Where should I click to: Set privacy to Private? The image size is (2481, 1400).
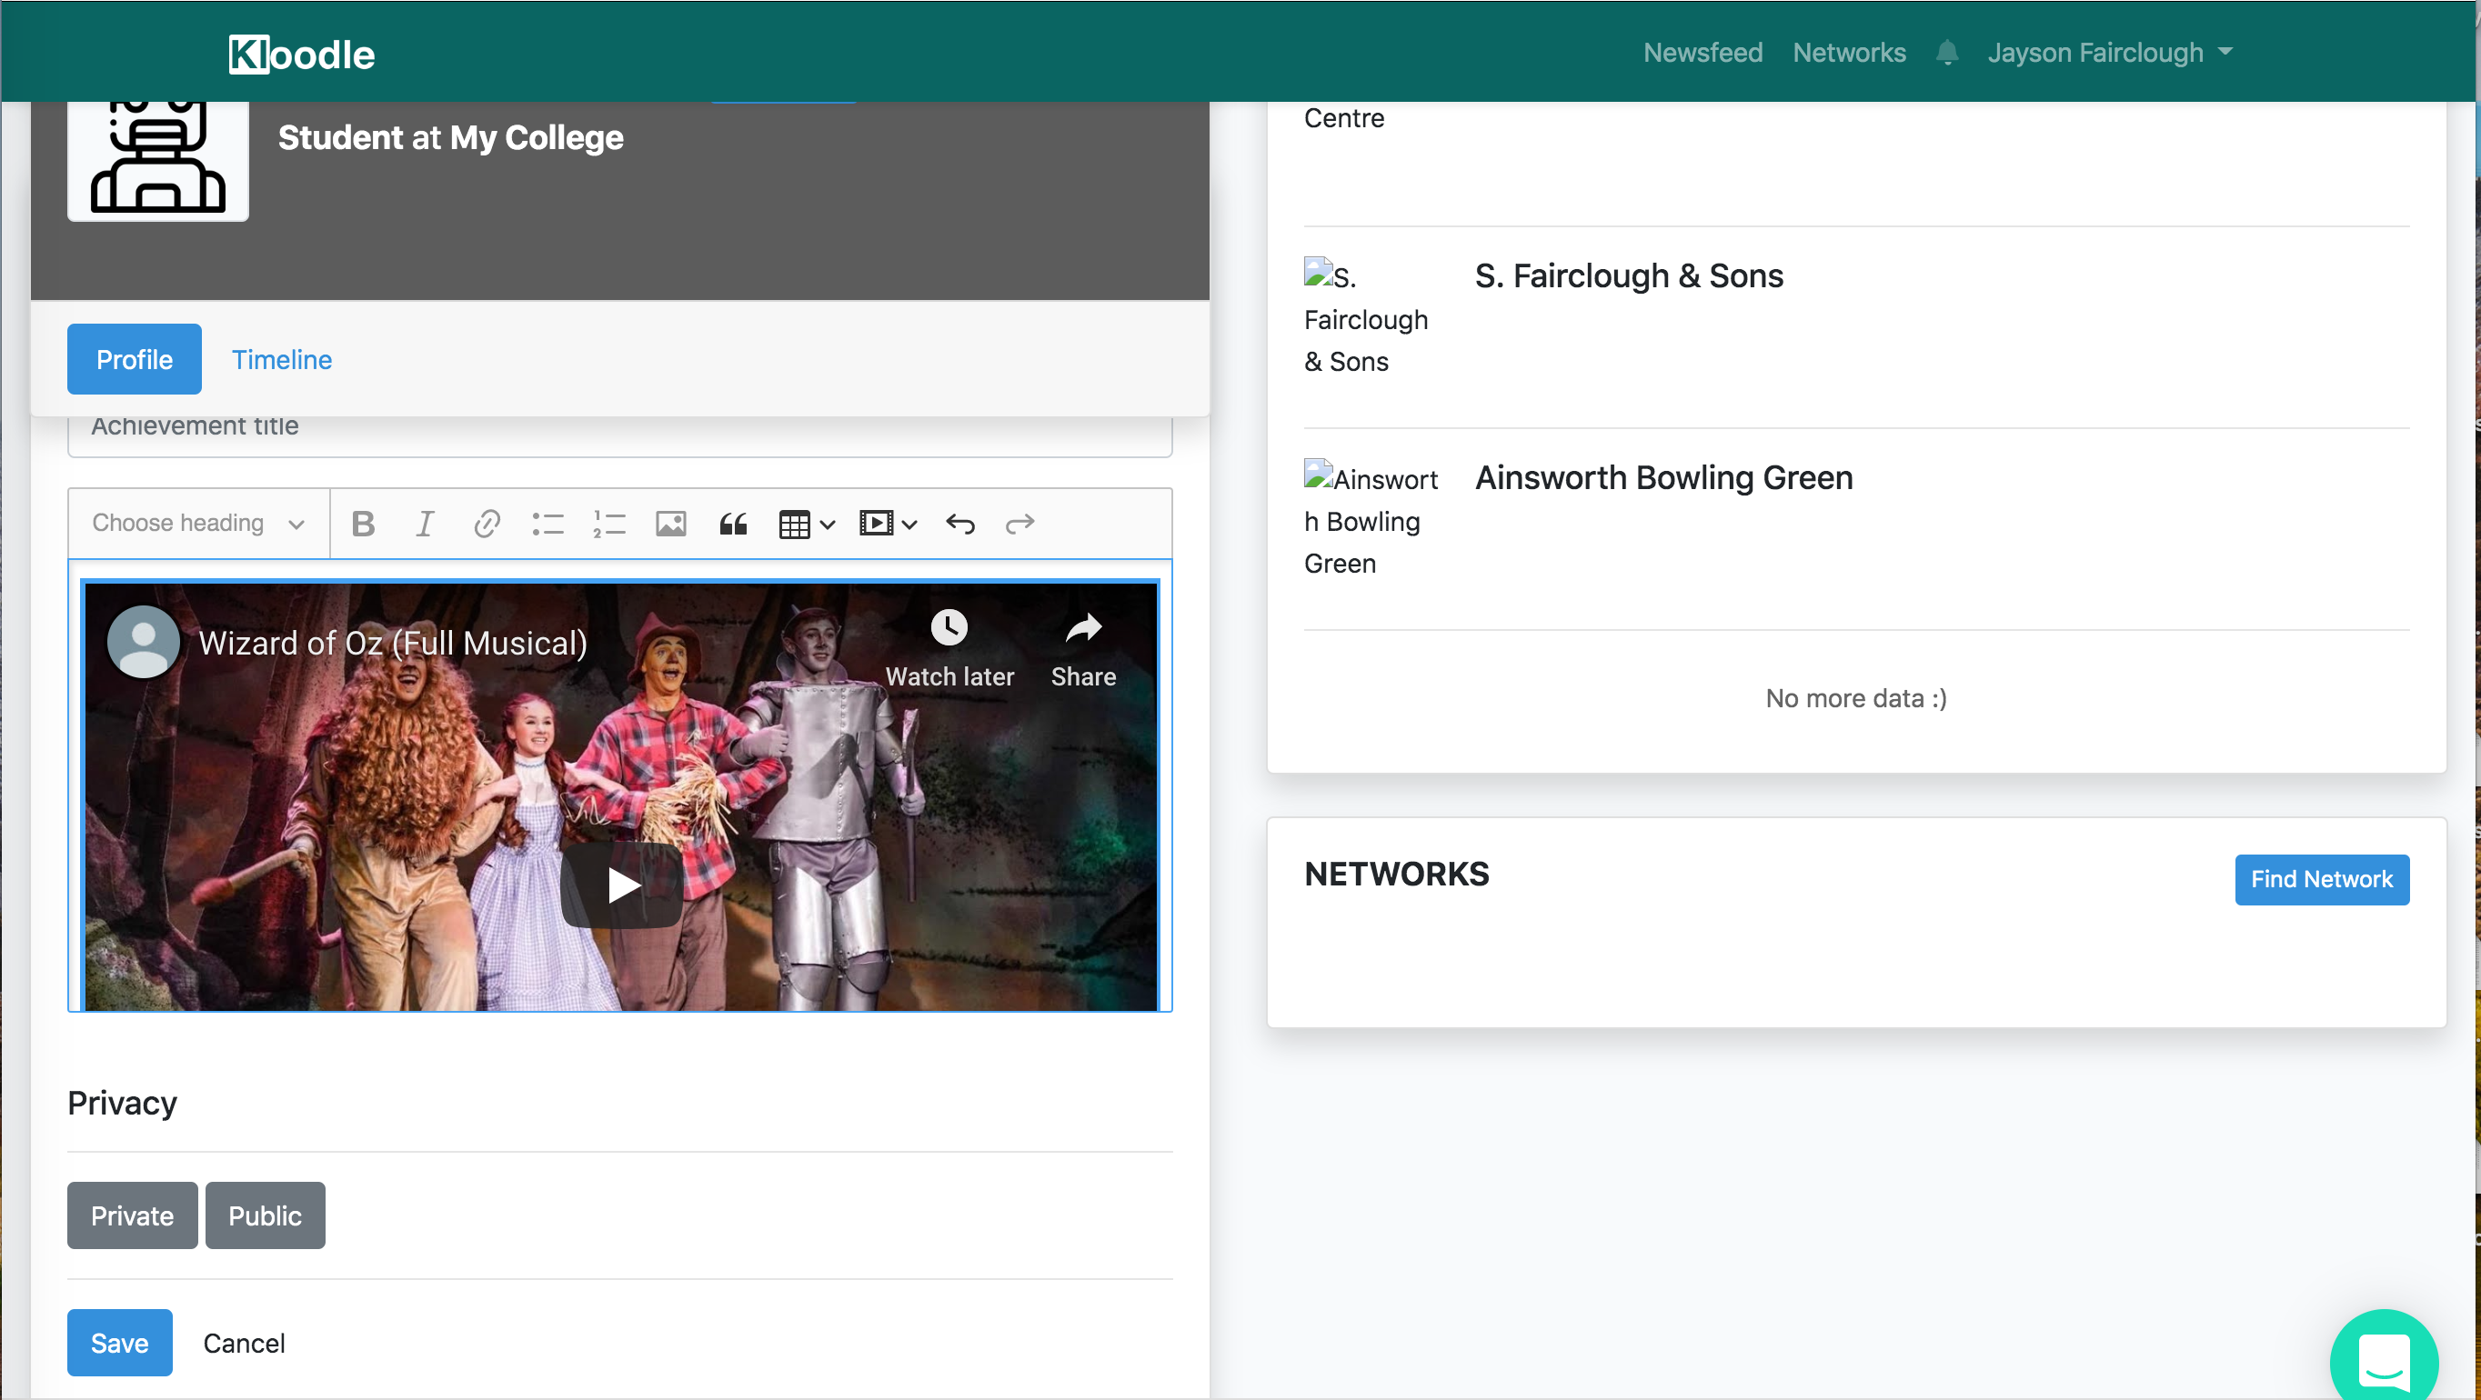tap(132, 1215)
